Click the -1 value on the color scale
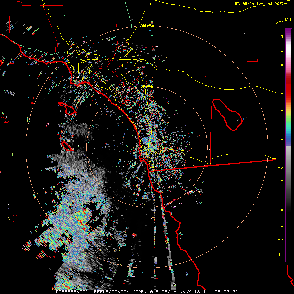 coord(281,153)
